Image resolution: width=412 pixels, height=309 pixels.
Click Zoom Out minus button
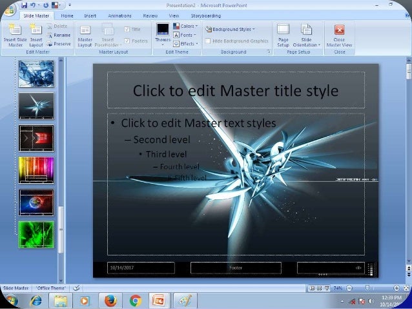tap(349, 288)
